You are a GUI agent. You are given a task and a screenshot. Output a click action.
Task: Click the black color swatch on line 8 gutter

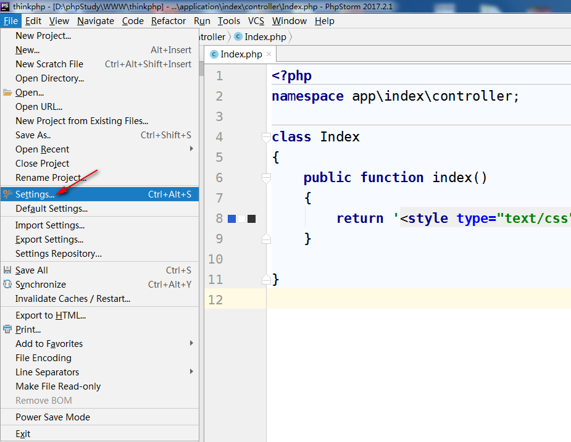tap(251, 219)
